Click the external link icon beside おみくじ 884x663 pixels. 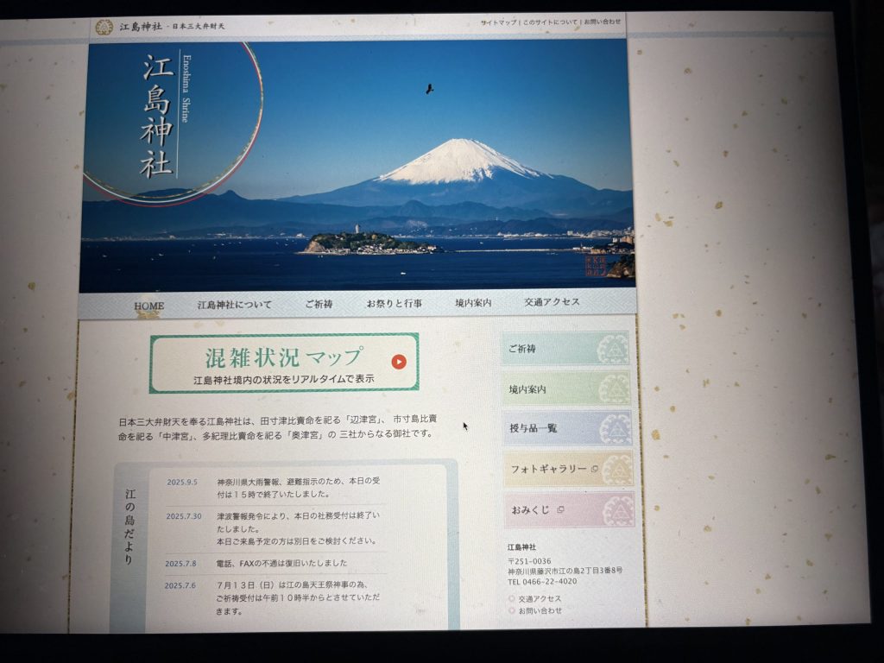coord(560,510)
